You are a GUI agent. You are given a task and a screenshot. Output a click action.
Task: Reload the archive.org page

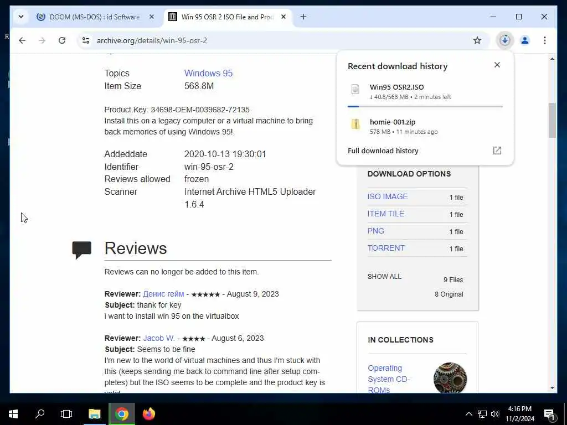pyautogui.click(x=62, y=40)
